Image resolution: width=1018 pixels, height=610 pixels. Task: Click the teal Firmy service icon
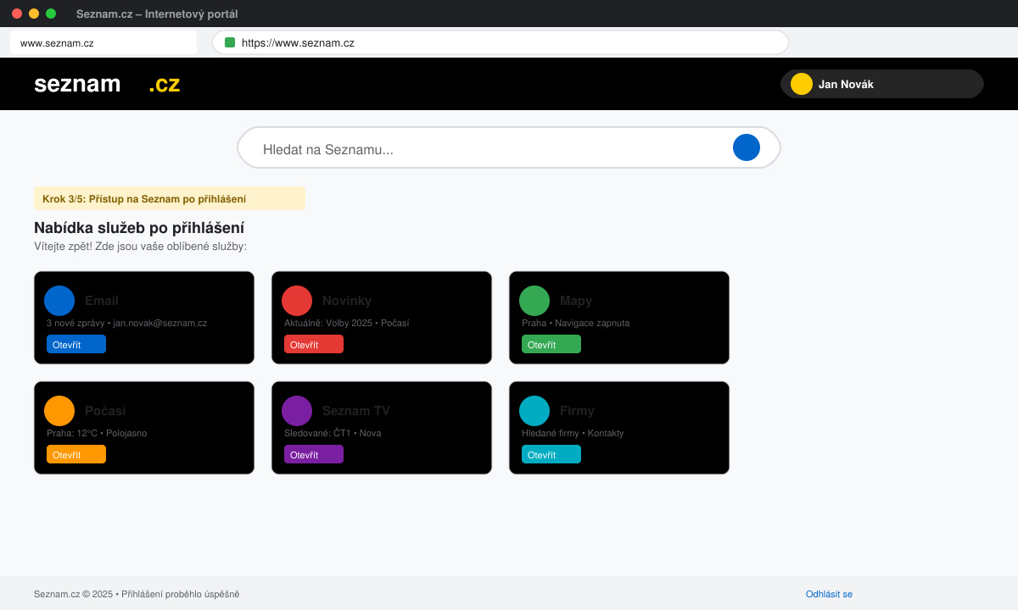pos(534,411)
